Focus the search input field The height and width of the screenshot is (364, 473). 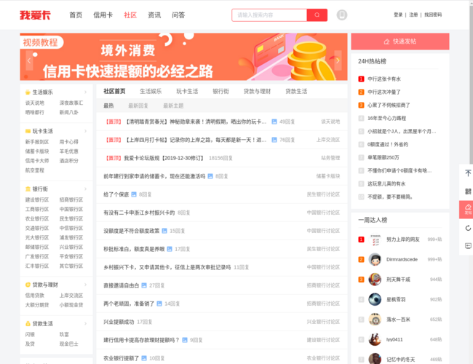click(269, 15)
